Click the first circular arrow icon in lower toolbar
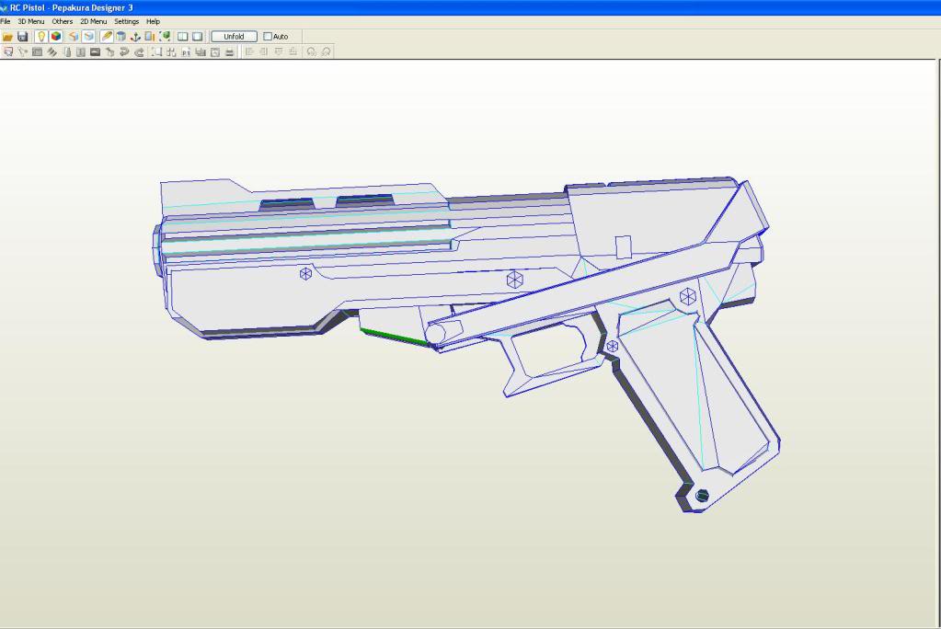 click(x=312, y=52)
